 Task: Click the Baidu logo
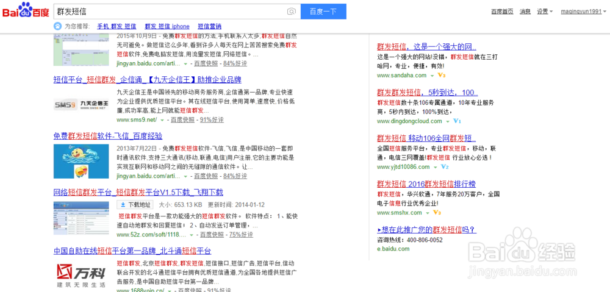pyautogui.click(x=26, y=11)
